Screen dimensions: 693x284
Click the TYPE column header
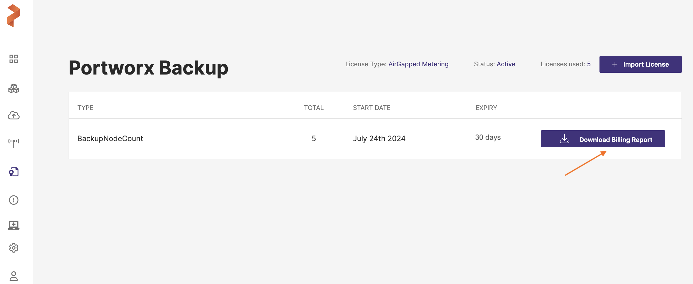point(85,108)
